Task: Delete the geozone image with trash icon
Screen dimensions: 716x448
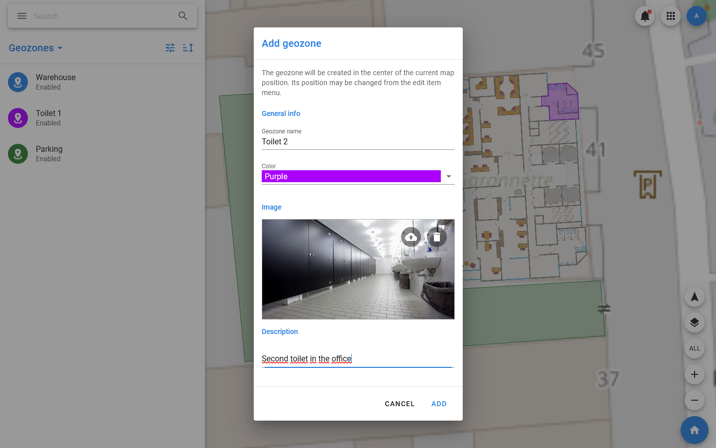Action: point(436,237)
